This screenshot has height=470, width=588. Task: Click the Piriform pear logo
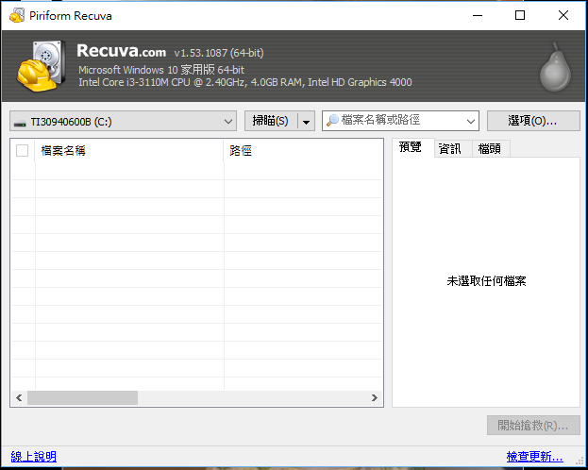tap(555, 67)
